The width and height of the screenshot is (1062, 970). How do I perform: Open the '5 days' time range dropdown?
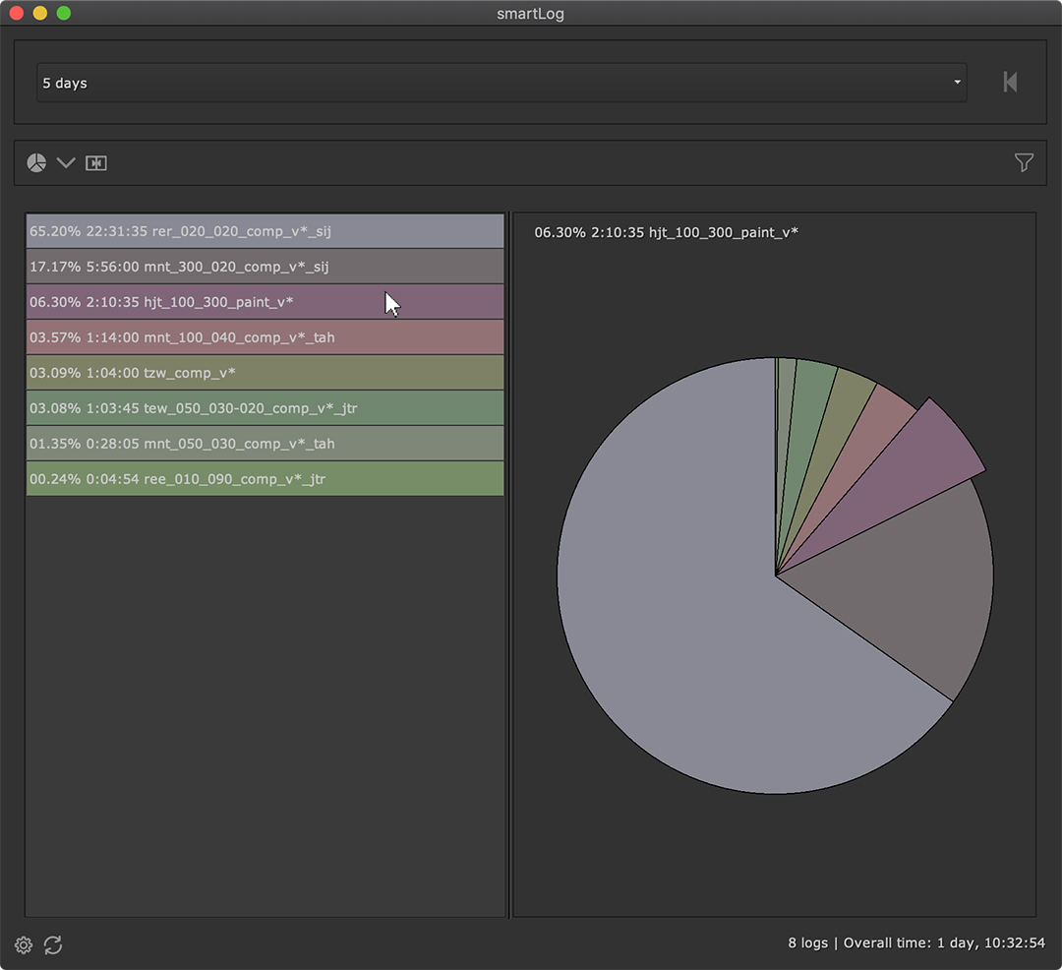click(x=492, y=83)
